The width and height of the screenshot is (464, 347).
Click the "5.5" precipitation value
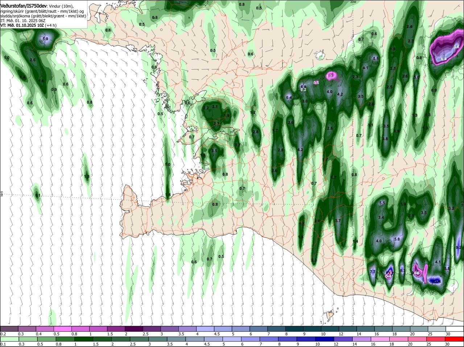382,203
